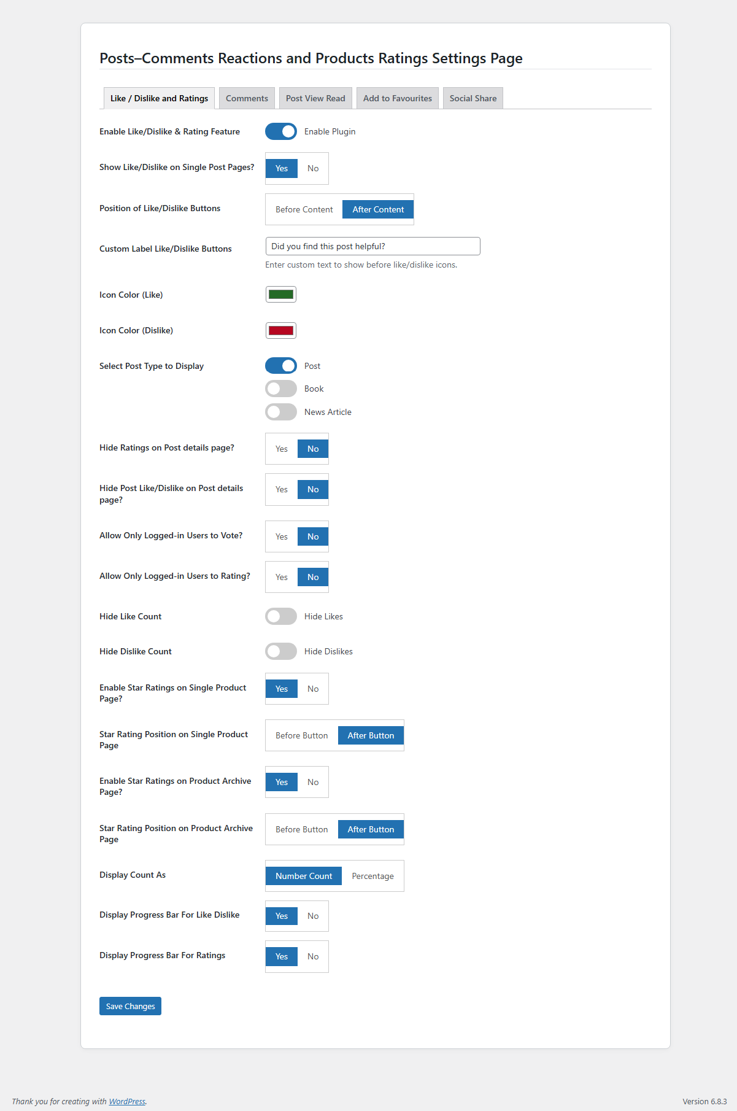Select Yes for Hide Ratings on Post details
This screenshot has height=1111, width=737.
pos(282,449)
